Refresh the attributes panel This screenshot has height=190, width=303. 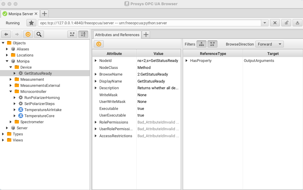tap(99, 44)
